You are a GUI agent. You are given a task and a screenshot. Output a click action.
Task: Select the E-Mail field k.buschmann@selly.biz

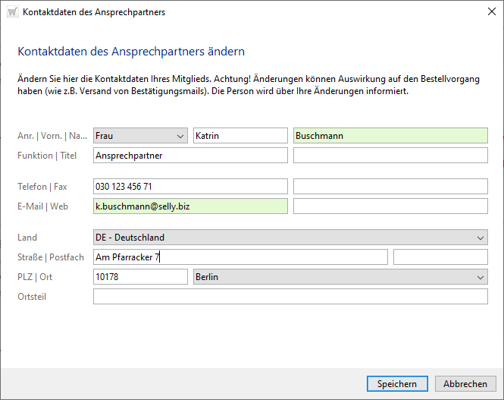click(x=190, y=206)
